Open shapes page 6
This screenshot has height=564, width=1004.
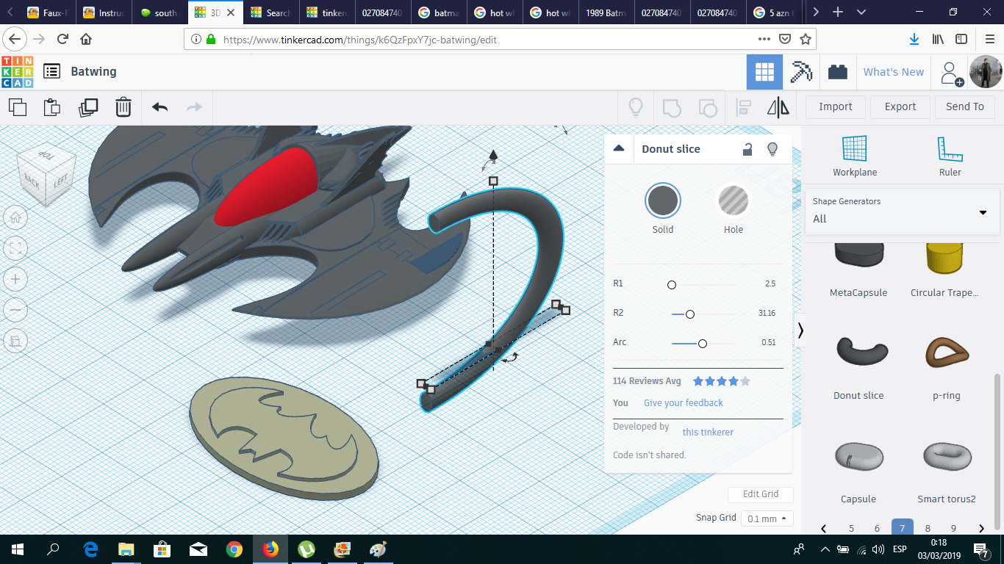pos(877,528)
